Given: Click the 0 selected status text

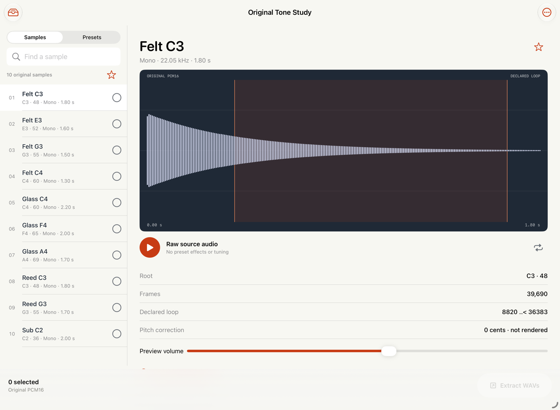Looking at the screenshot, I should [24, 382].
